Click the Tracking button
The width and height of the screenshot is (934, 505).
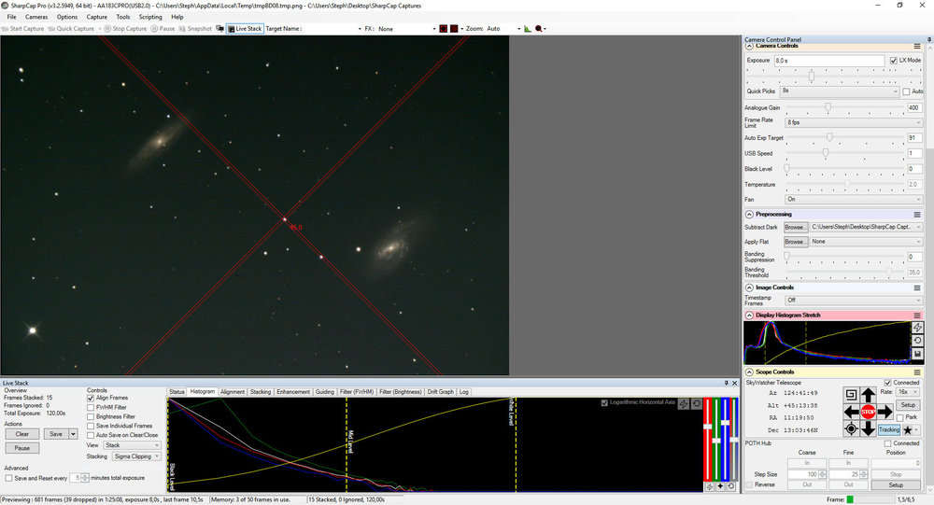(888, 429)
